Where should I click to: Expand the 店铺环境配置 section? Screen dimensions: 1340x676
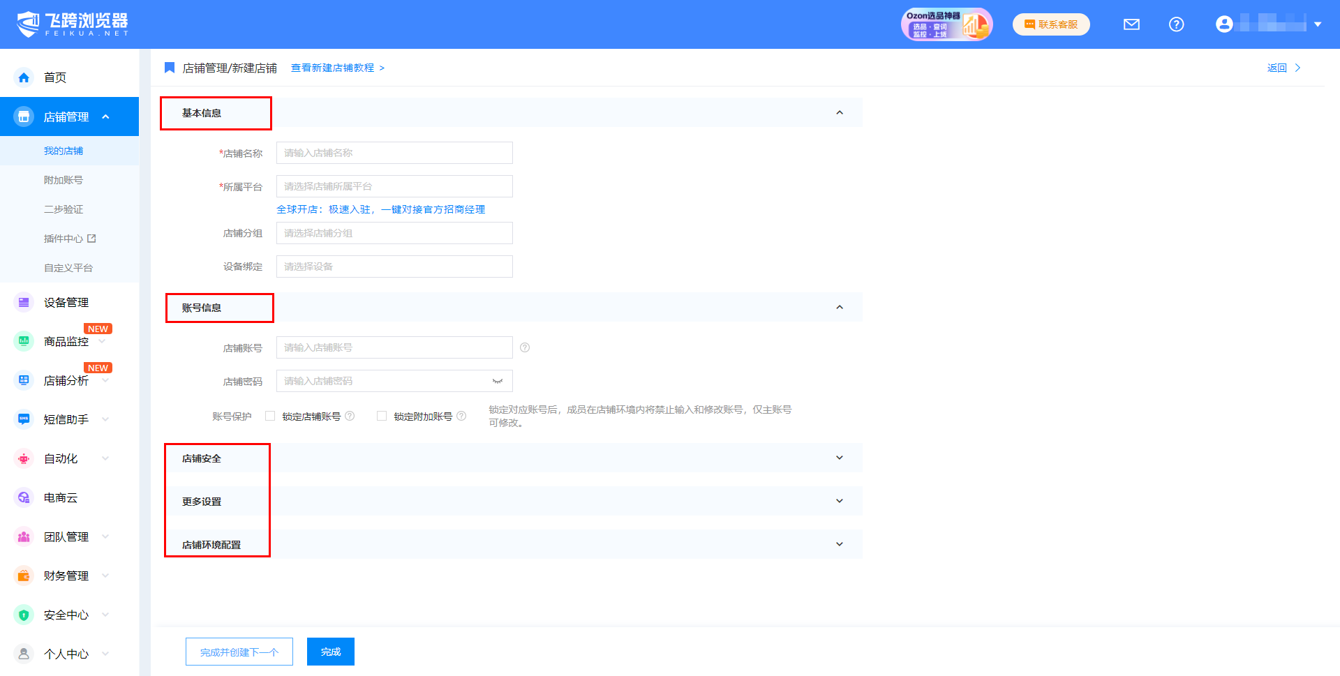(839, 544)
